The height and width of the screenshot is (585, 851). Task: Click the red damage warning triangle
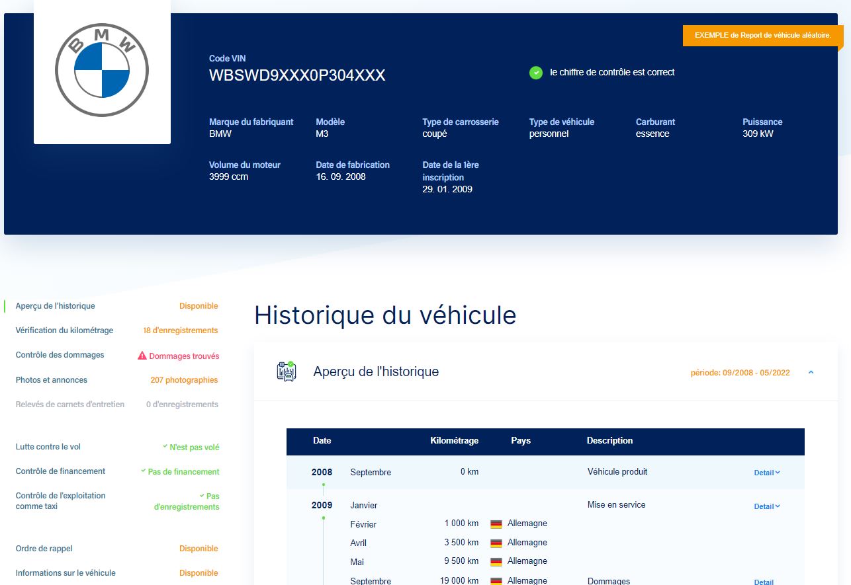click(142, 356)
